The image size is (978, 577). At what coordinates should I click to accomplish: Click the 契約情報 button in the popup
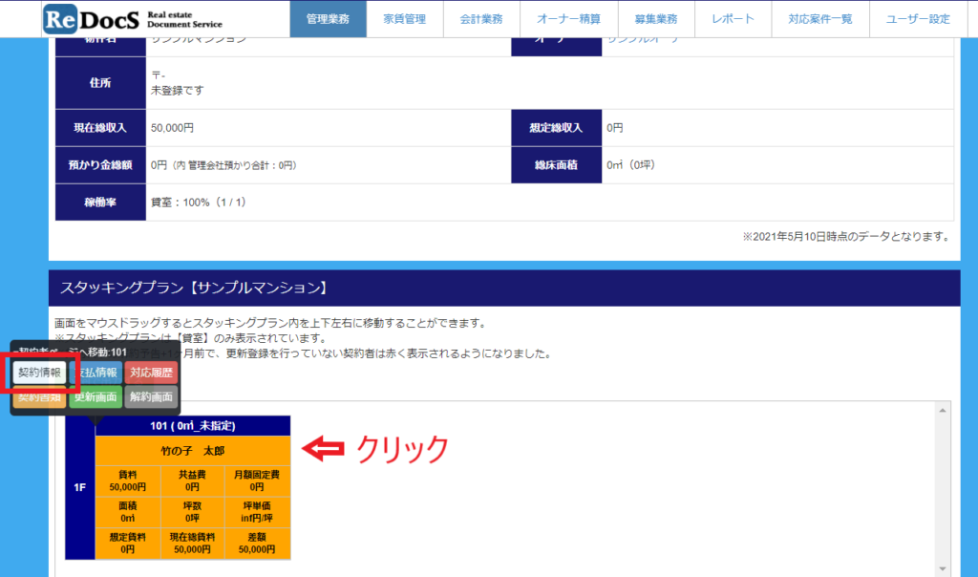pos(40,373)
